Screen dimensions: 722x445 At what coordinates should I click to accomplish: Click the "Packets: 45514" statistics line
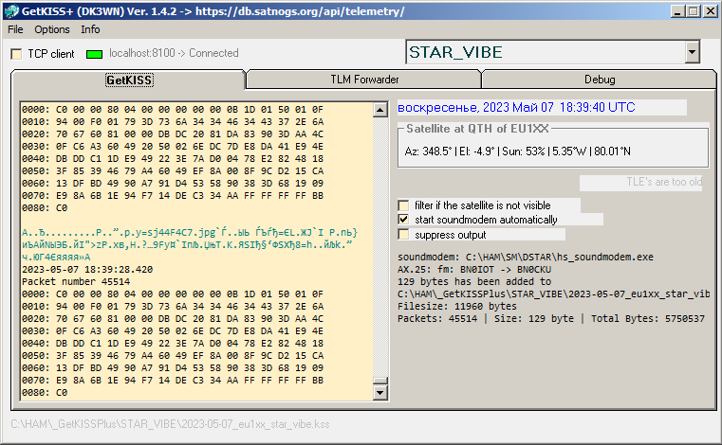pyautogui.click(x=551, y=318)
